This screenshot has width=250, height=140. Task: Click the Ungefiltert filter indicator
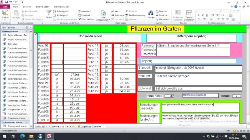[x=84, y=127]
